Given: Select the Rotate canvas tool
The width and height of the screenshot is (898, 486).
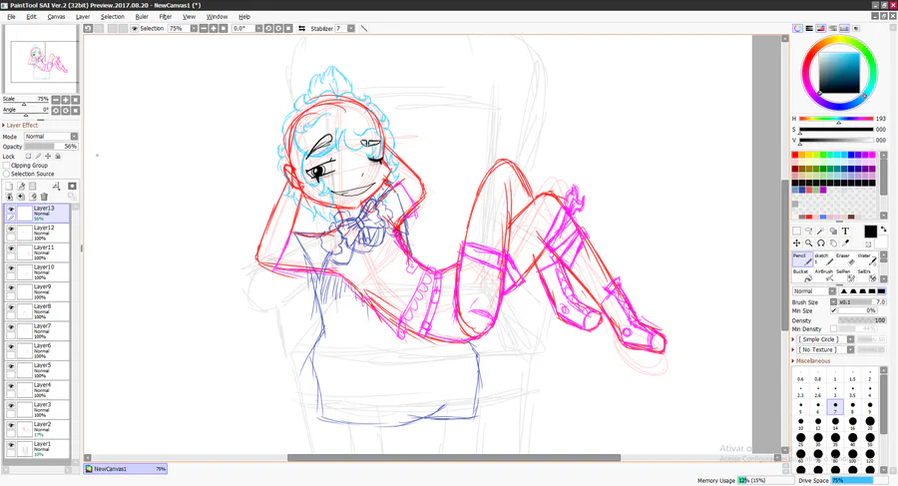Looking at the screenshot, I should (821, 243).
